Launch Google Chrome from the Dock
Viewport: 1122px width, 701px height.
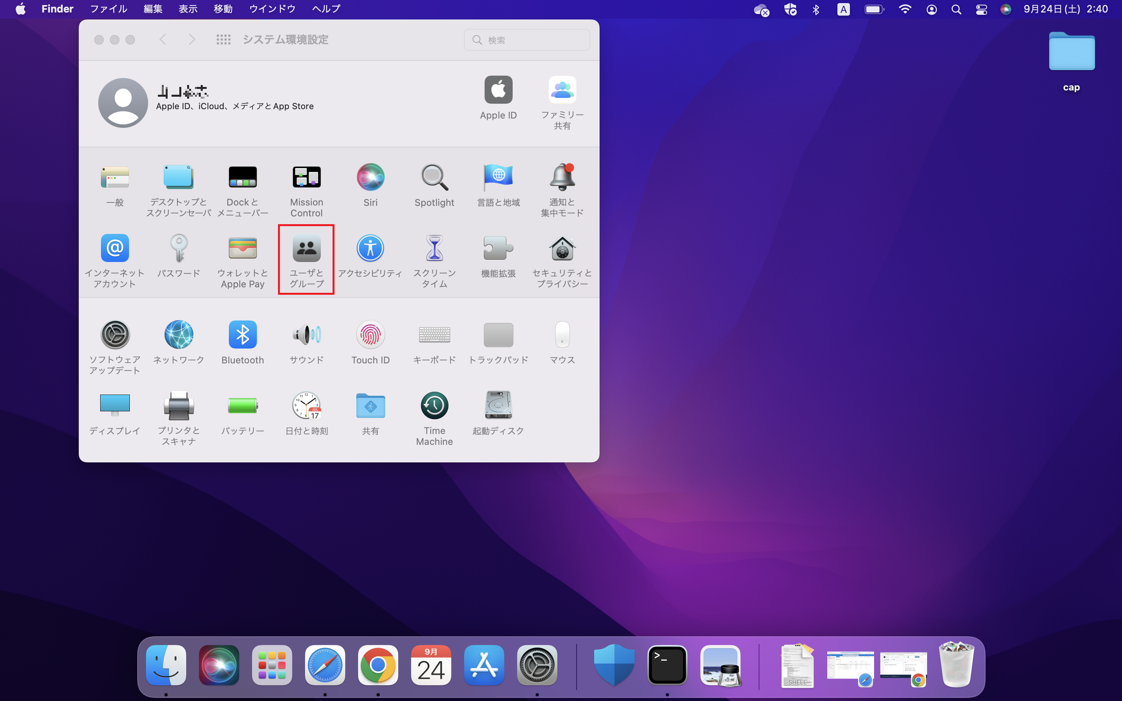(x=378, y=665)
